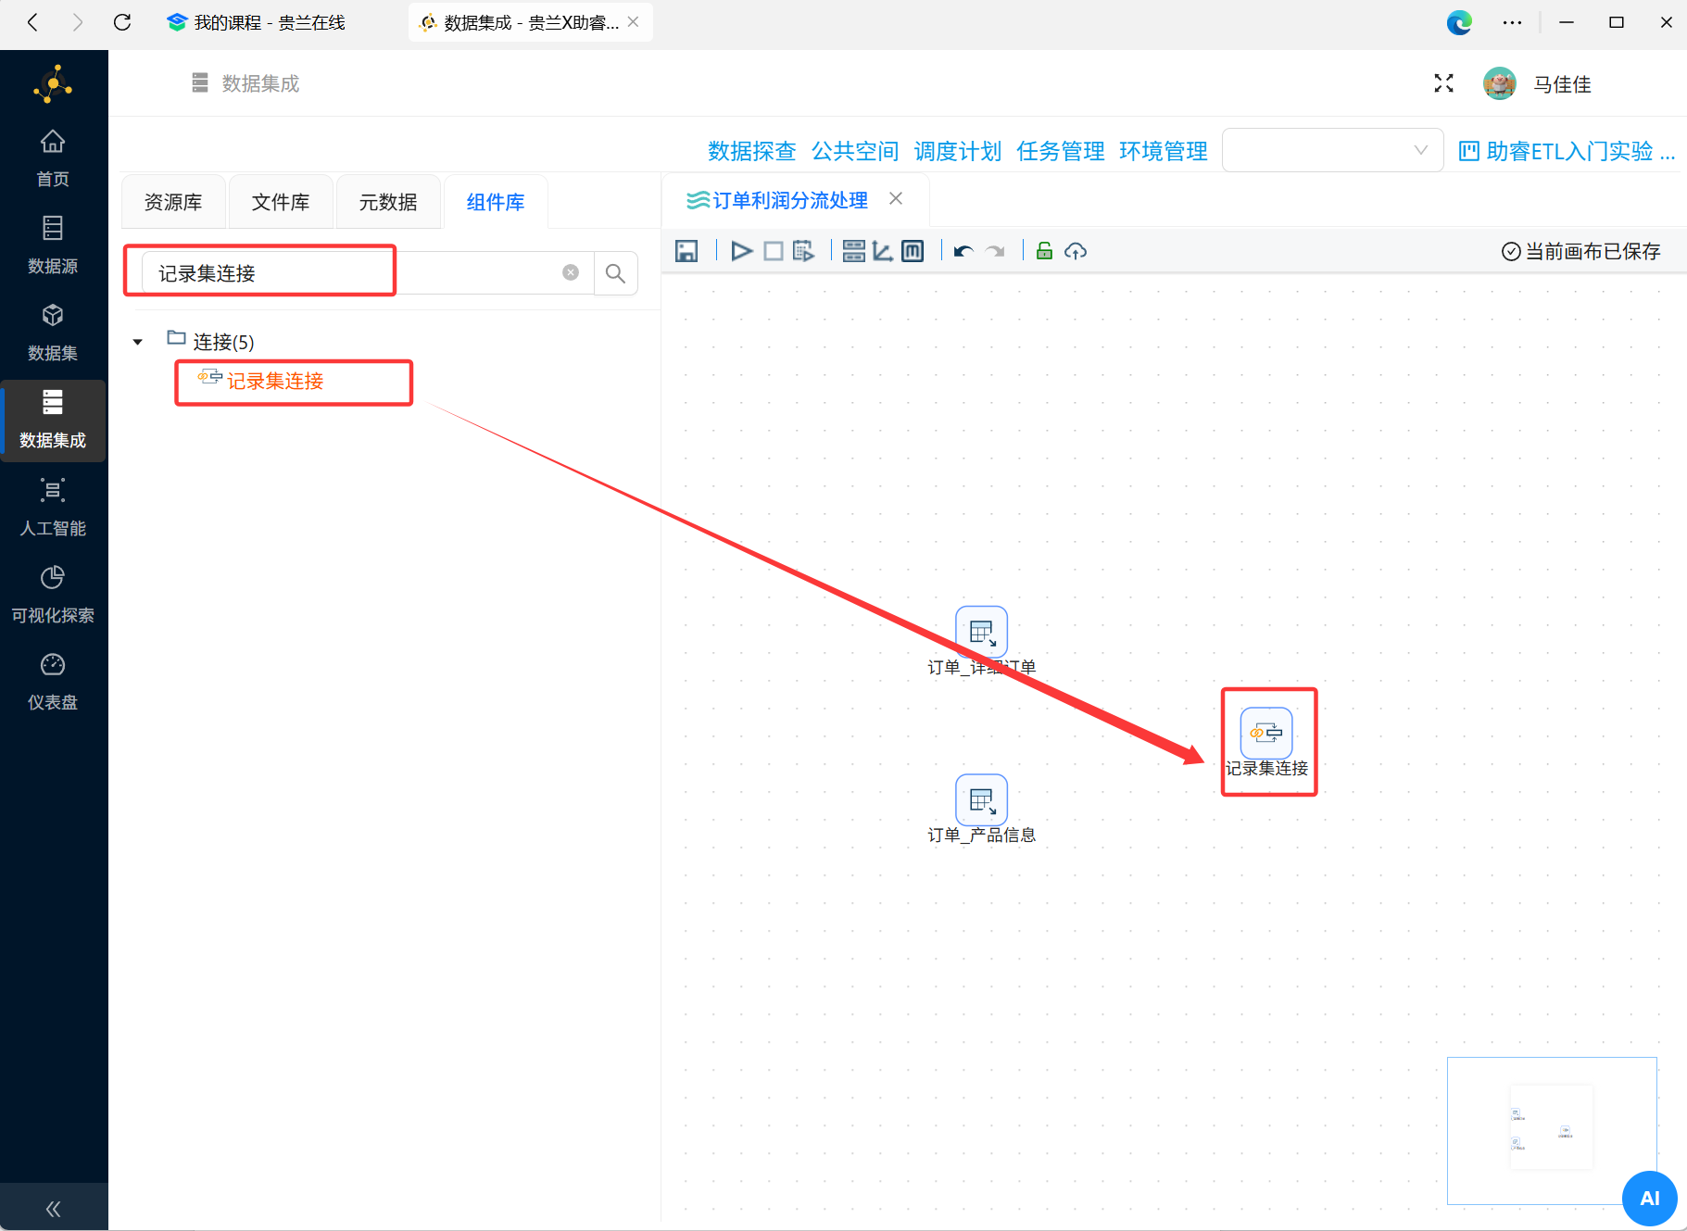The width and height of the screenshot is (1687, 1231).
Task: Open the 公共空间 link
Action: 855,151
